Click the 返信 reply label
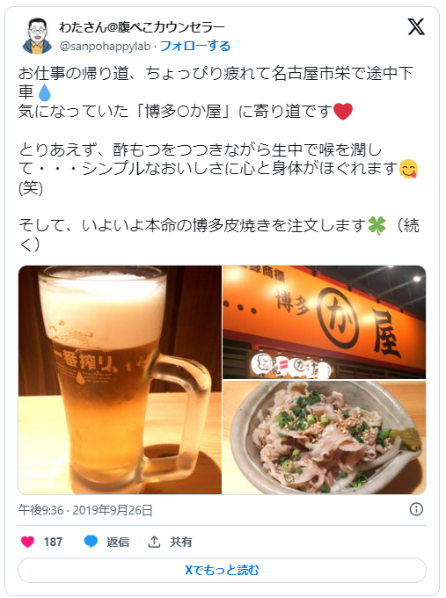Screen dimensions: 446x598 pyautogui.click(x=118, y=542)
